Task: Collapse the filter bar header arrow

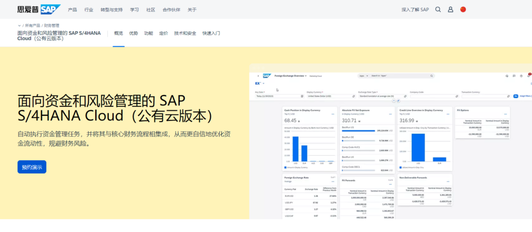Action: pos(394,101)
